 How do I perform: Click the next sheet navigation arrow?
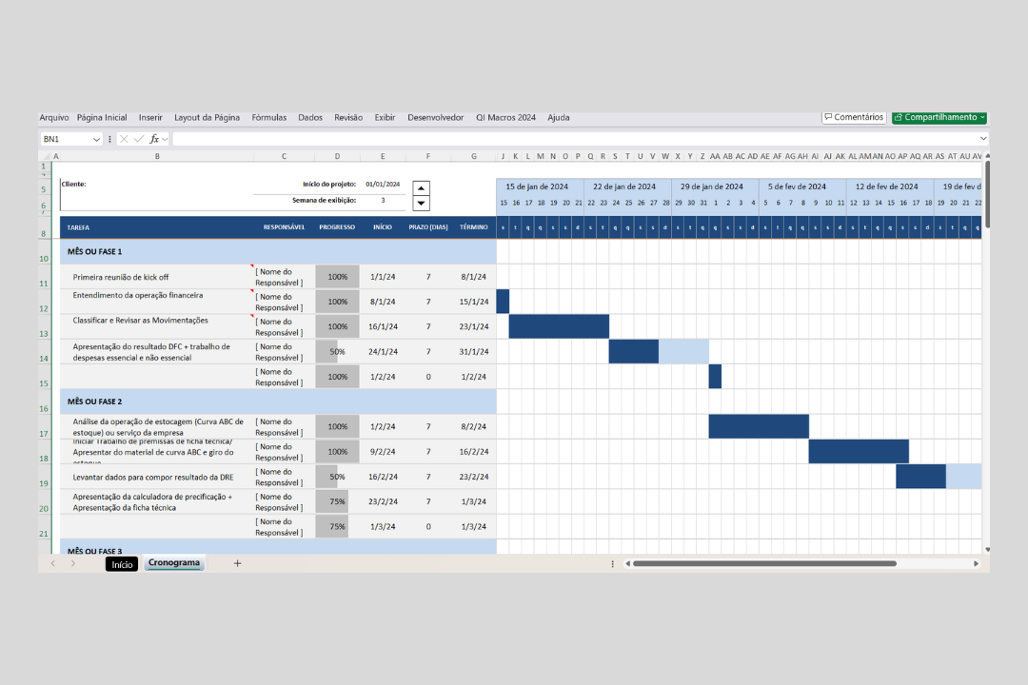pyautogui.click(x=73, y=563)
